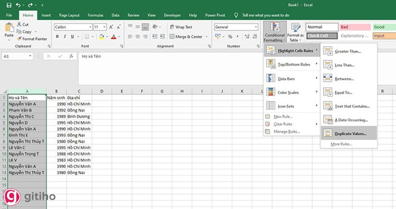Open Format as Table
396x209 pixels.
(x=295, y=32)
